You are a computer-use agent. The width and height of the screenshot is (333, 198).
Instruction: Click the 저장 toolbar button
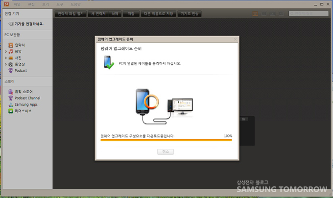[x=131, y=14]
